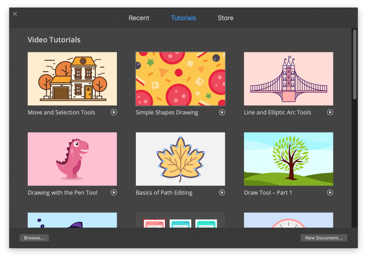Image resolution: width=367 pixels, height=259 pixels.
Task: Select the Tutorials tab
Action: (x=183, y=18)
